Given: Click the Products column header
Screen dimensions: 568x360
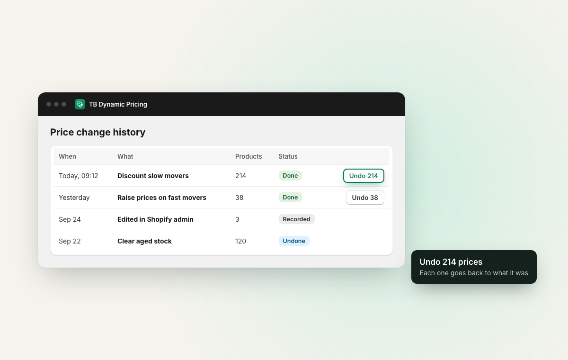Looking at the screenshot, I should pyautogui.click(x=248, y=156).
